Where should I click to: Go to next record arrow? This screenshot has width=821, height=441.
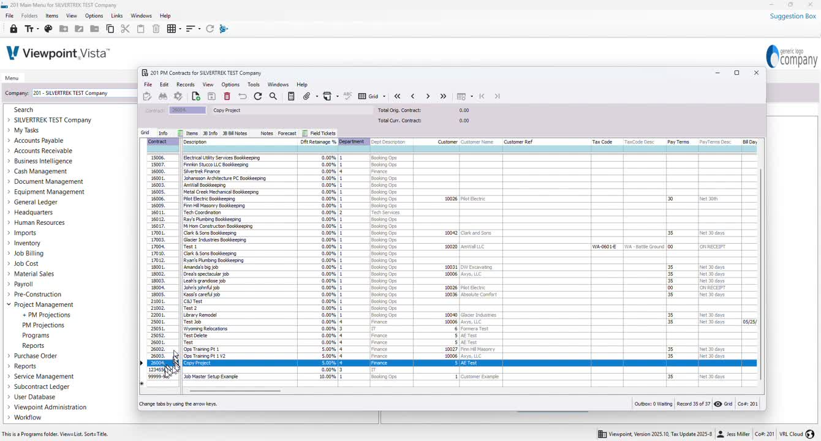428,96
